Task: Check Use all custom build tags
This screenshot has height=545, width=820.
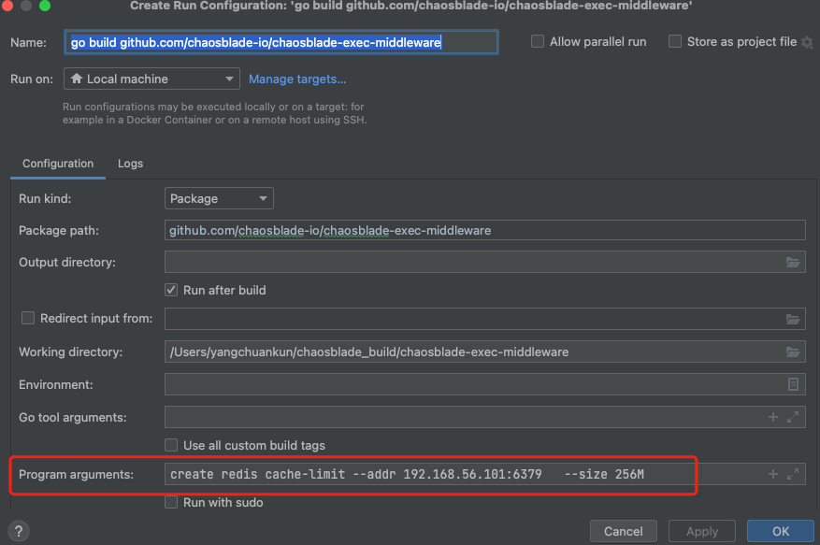Action: pos(171,445)
